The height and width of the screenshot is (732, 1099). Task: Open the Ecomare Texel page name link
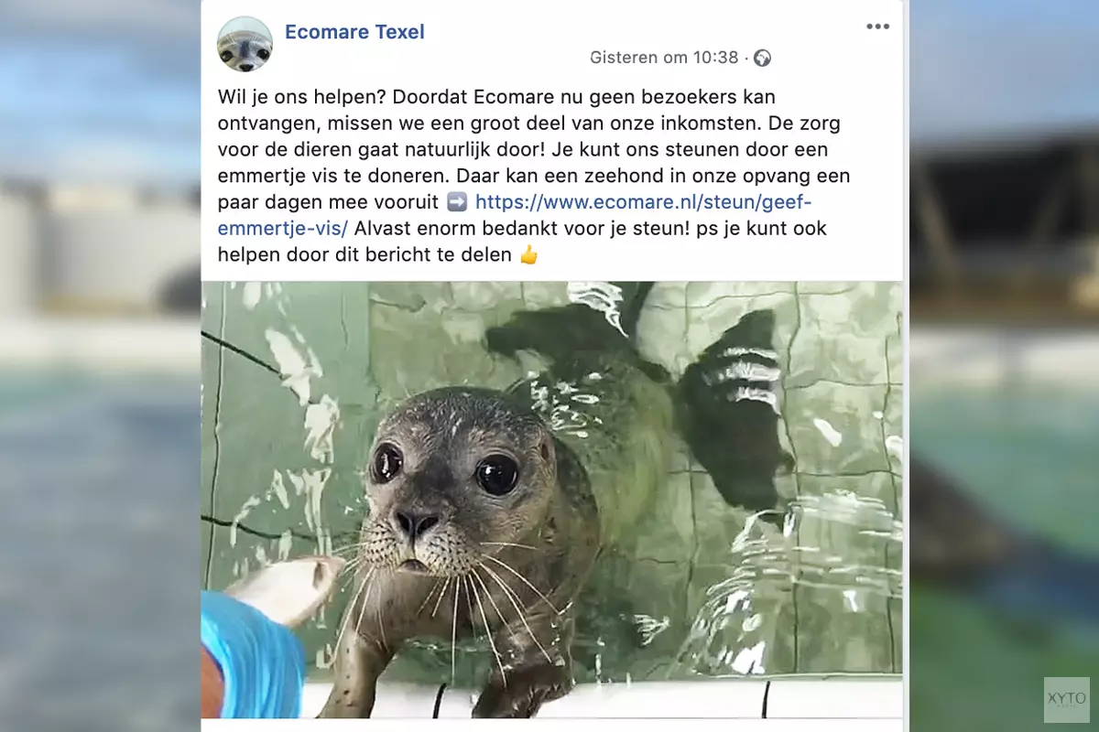354,32
